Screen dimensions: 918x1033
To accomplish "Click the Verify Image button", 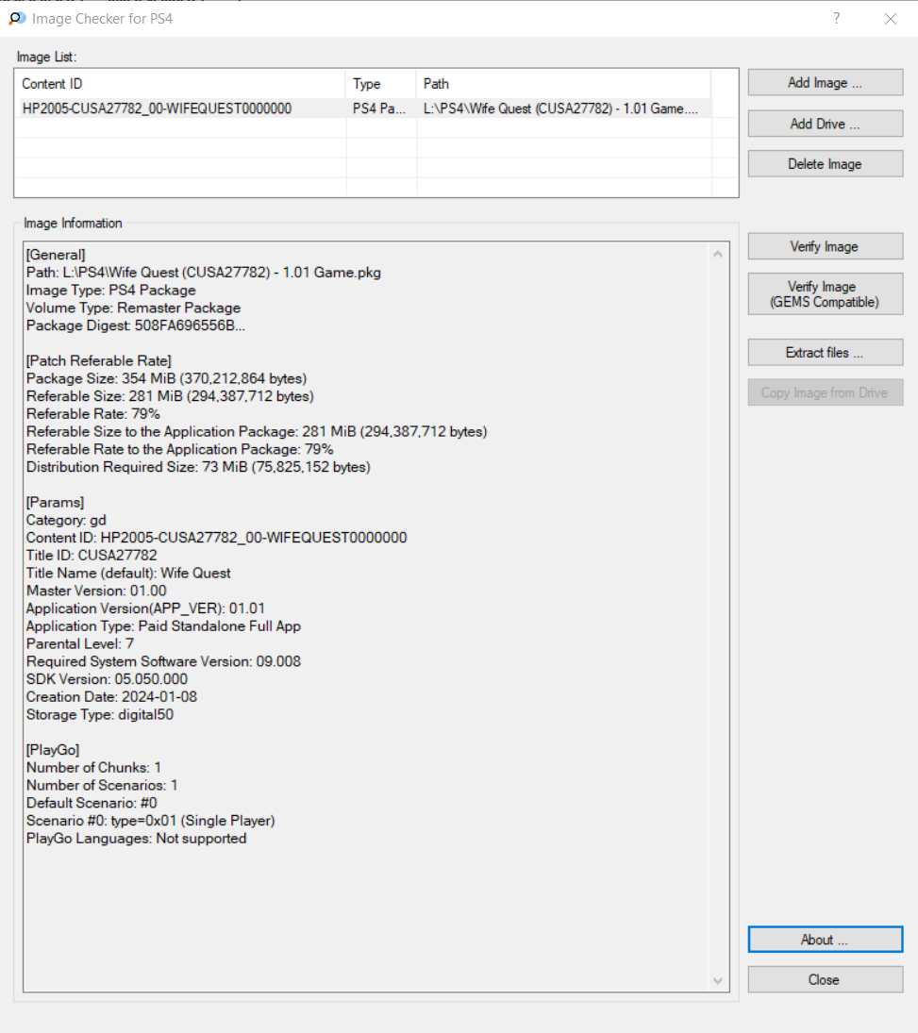I will point(826,246).
